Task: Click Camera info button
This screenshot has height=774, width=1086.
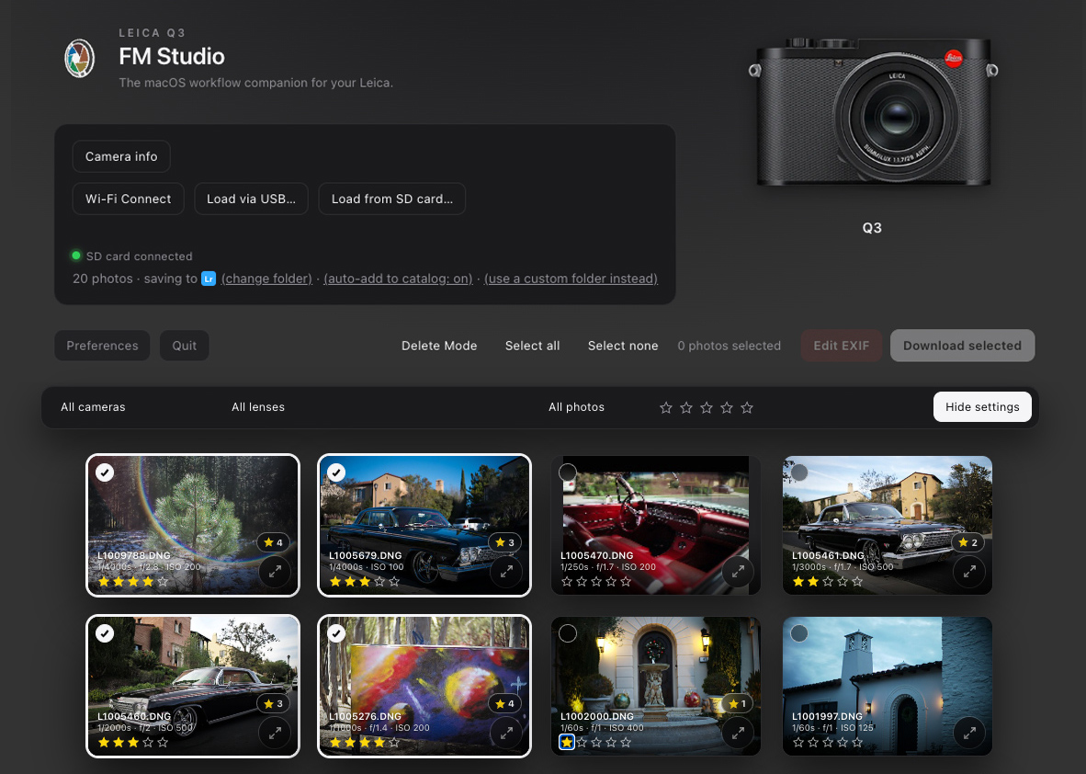Action: pos(121,156)
